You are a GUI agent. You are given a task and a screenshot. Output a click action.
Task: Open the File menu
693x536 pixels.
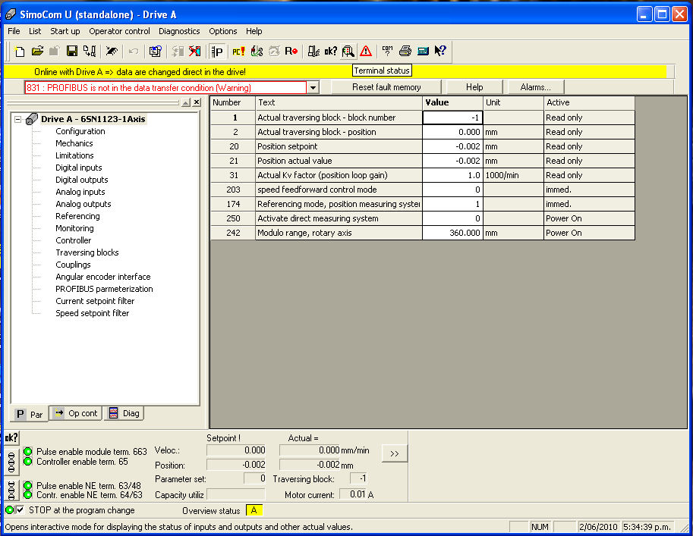pyautogui.click(x=14, y=31)
